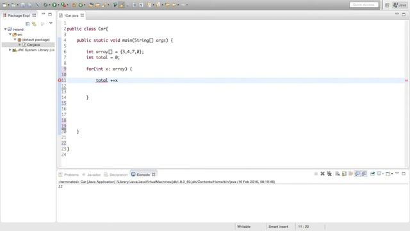Click error overview marker at editor right edge
Screen dimensions: 410x231
coord(406,80)
